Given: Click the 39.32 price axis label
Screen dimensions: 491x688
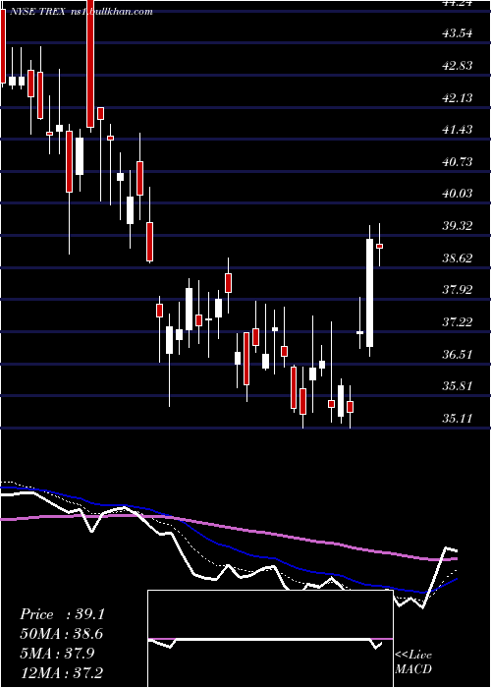Looking at the screenshot, I should [x=458, y=226].
